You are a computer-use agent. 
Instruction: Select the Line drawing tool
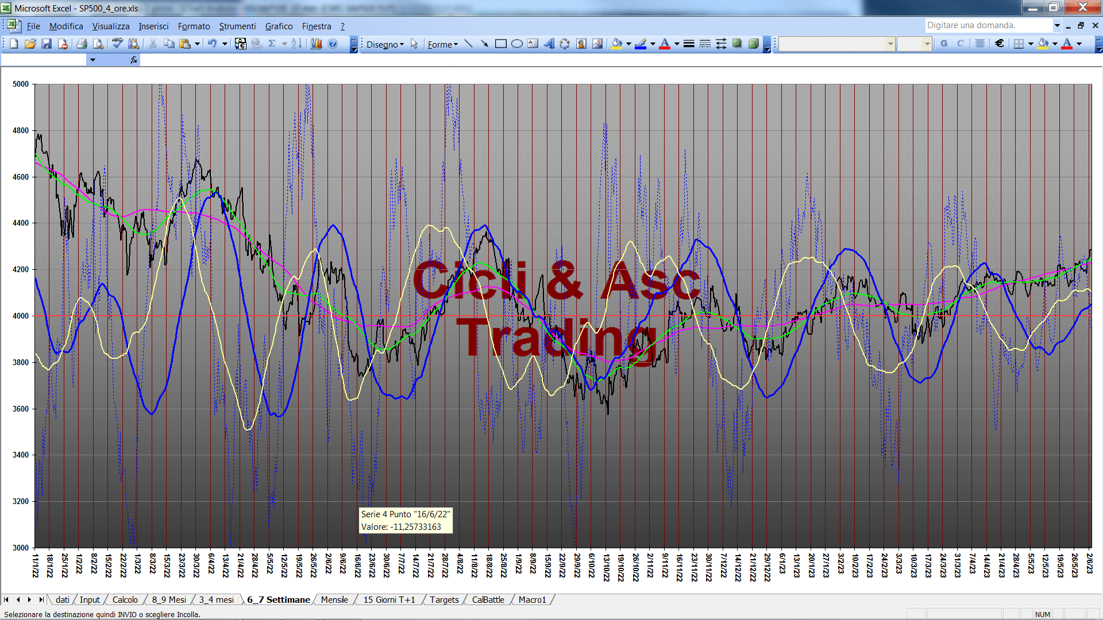tap(468, 44)
